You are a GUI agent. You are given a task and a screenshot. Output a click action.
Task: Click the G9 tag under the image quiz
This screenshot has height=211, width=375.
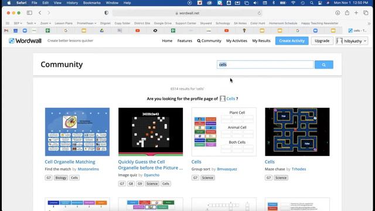click(139, 183)
